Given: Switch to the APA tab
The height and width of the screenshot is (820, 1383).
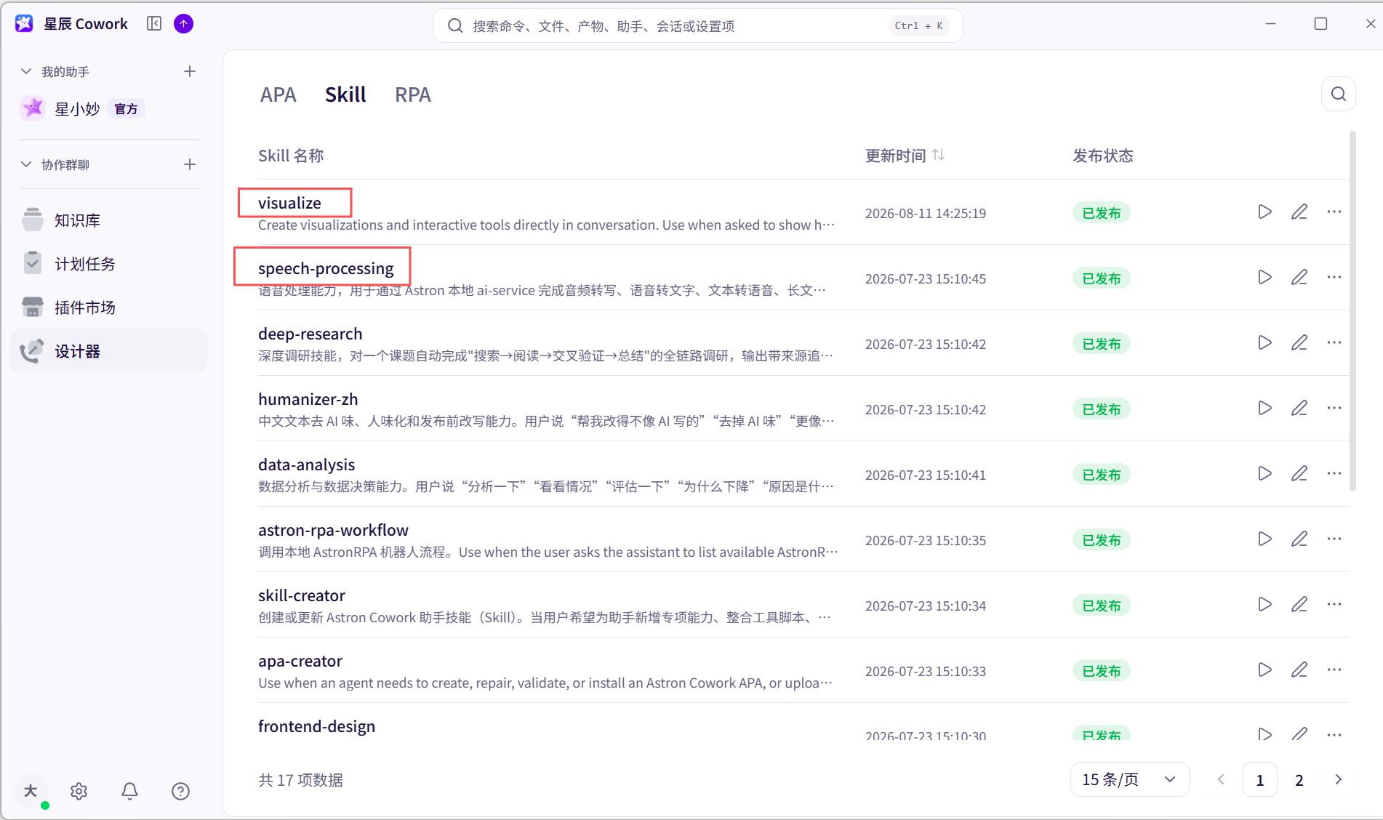Looking at the screenshot, I should click(x=278, y=95).
